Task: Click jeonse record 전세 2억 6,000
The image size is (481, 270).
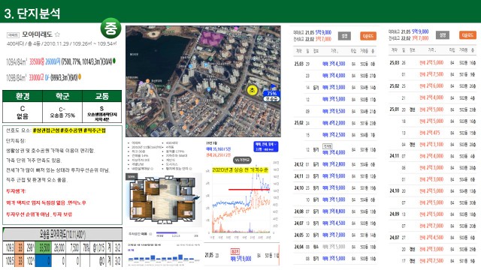Action: (431, 86)
